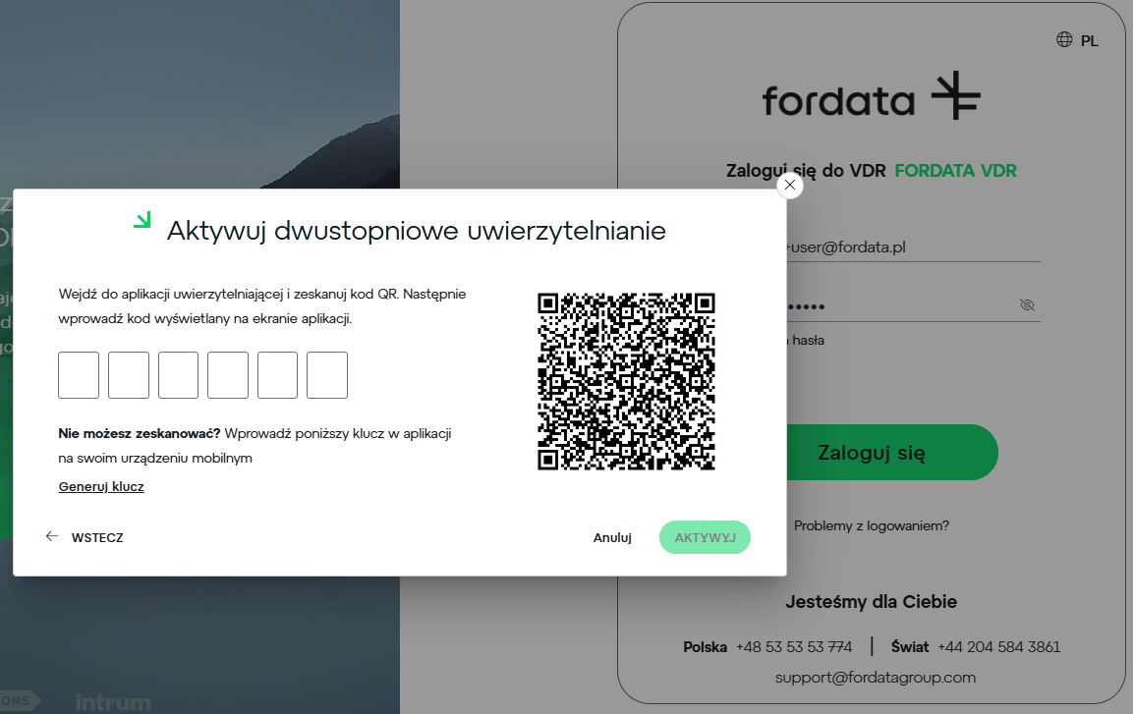
Task: Click the AKTYWUJ button
Action: (x=705, y=538)
